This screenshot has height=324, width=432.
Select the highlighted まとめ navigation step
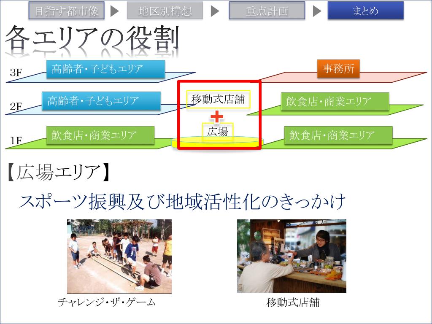366,11
